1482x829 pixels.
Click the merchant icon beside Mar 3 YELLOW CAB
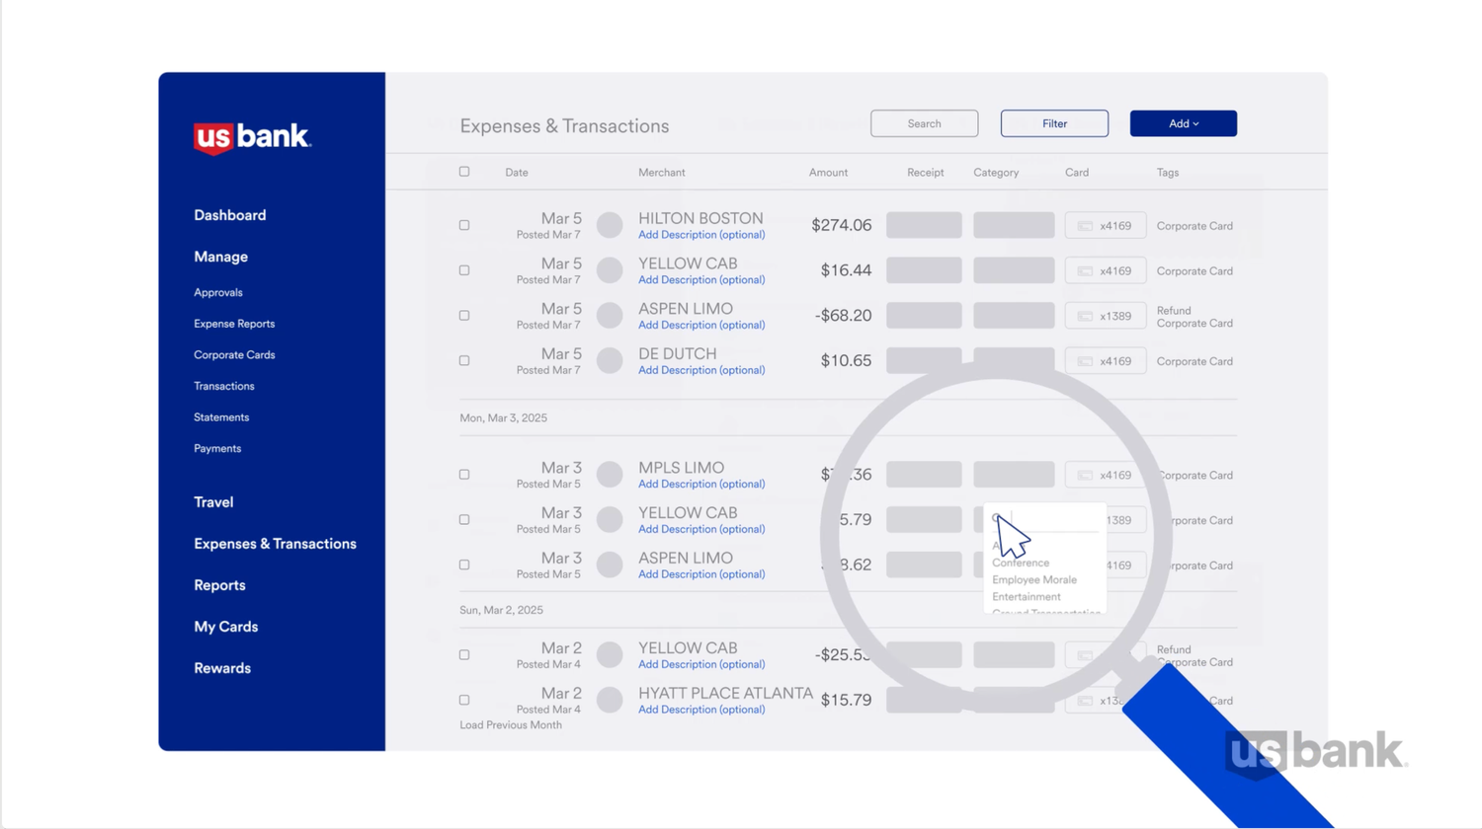pos(610,520)
